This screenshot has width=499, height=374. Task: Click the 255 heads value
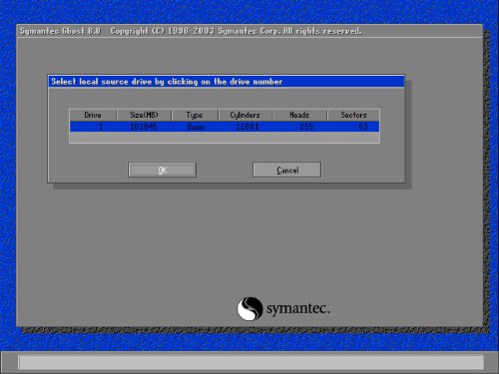(306, 127)
